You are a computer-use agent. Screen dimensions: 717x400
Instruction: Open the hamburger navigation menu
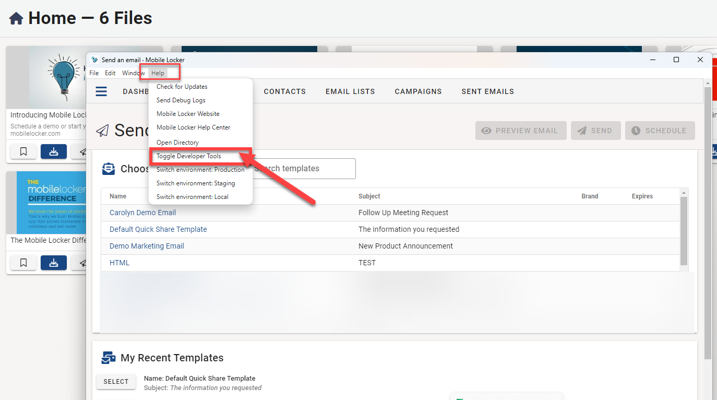pyautogui.click(x=101, y=91)
